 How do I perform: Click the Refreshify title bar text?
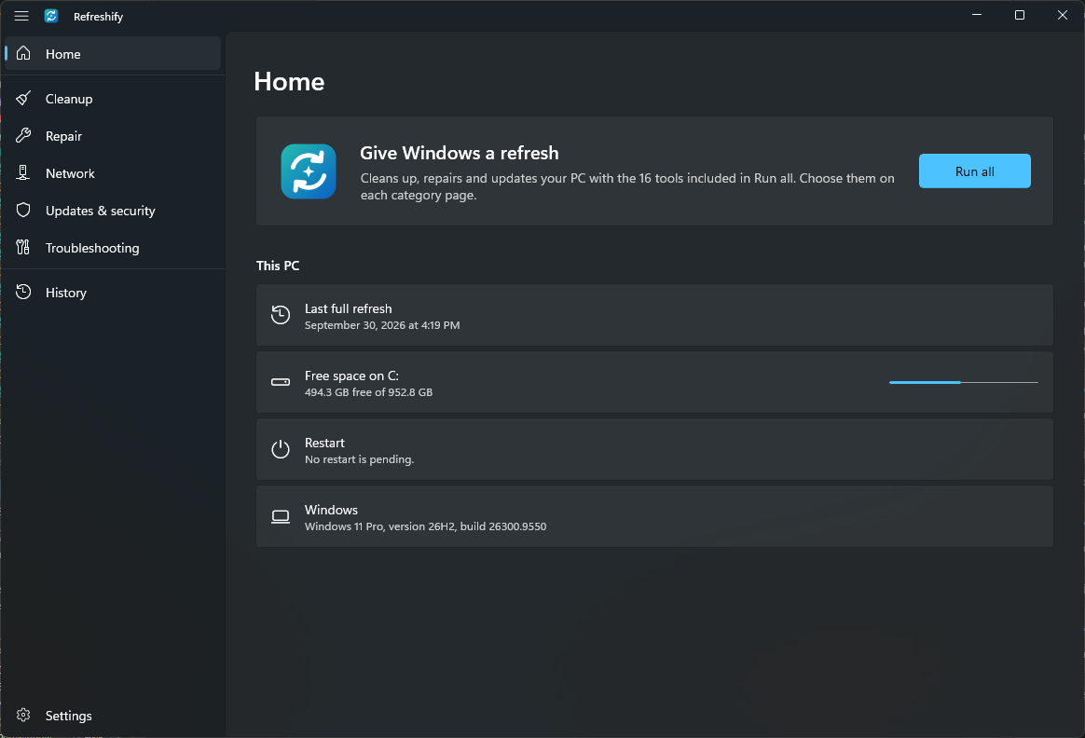point(98,17)
